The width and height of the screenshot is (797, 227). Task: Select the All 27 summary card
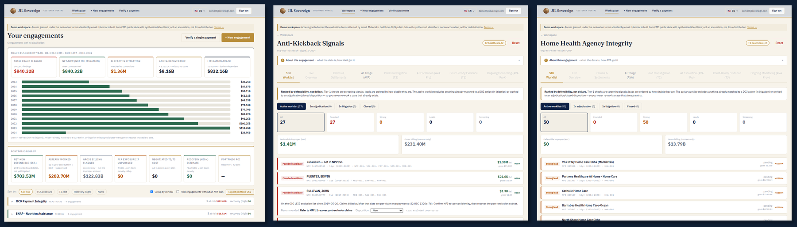point(301,122)
